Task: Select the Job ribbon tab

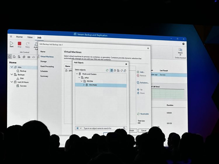Action: (x=39, y=38)
